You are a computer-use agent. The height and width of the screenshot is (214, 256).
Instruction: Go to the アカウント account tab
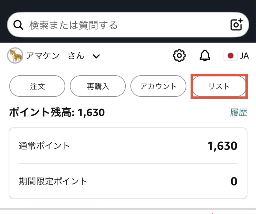[x=158, y=86]
